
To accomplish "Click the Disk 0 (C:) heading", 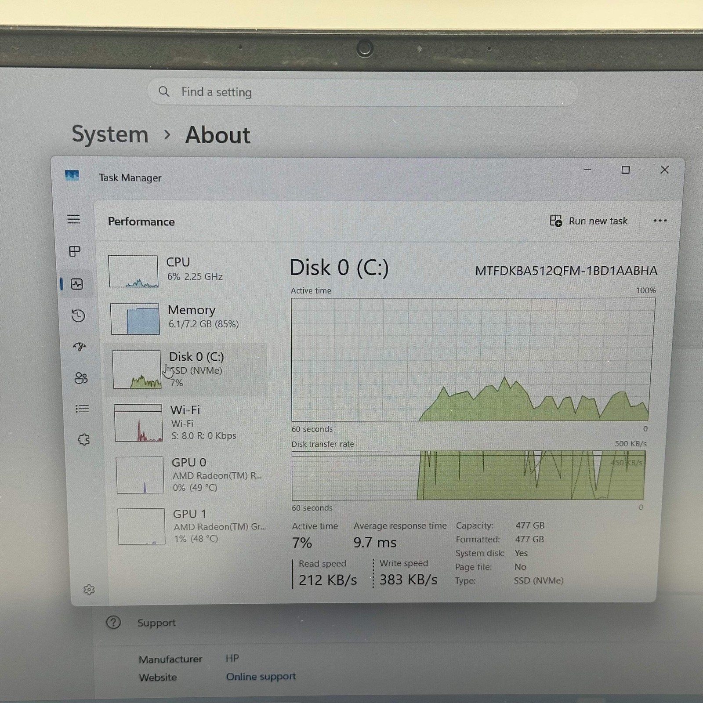I will coord(339,268).
